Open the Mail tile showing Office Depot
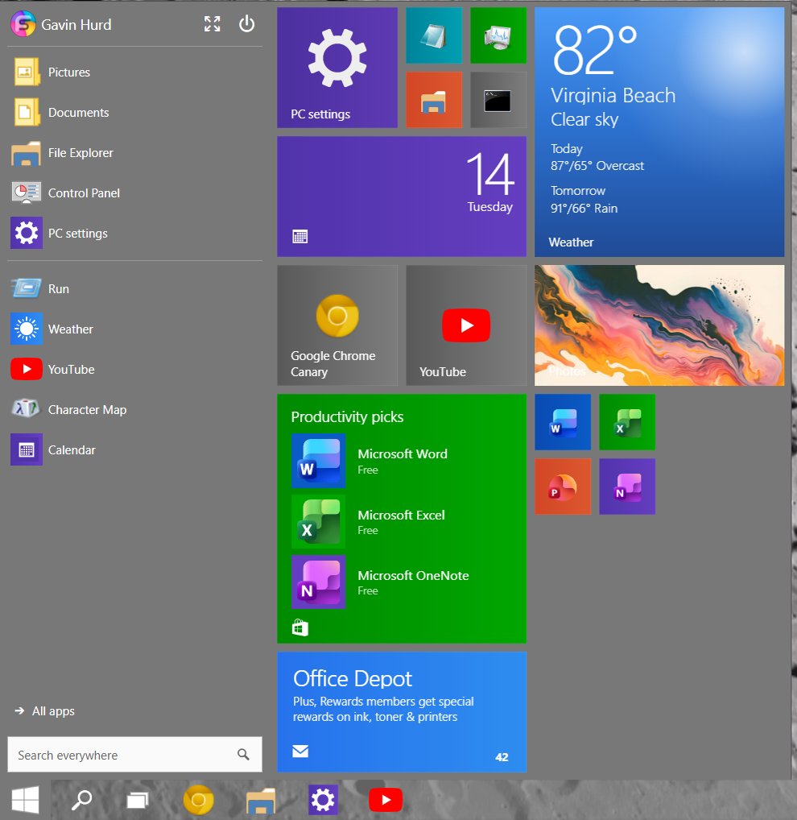This screenshot has width=797, height=820. click(402, 712)
